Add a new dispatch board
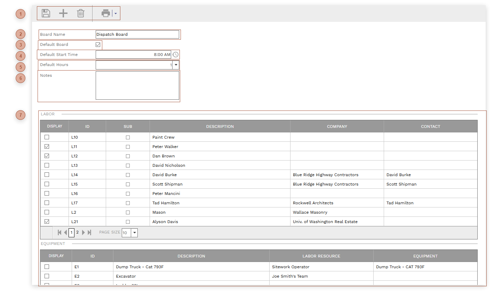This screenshot has width=494, height=295. pos(63,13)
